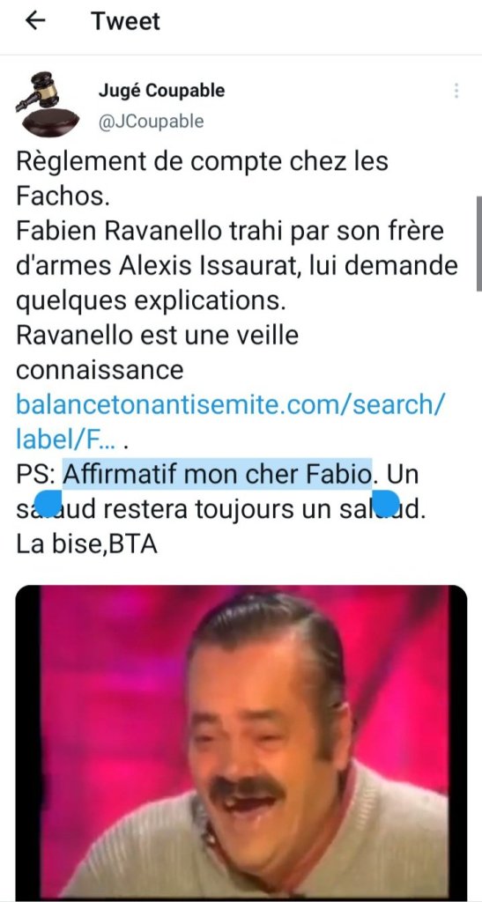Open the three-dot tweet options menu
Viewport: 482px width, 902px height.
pyautogui.click(x=456, y=91)
